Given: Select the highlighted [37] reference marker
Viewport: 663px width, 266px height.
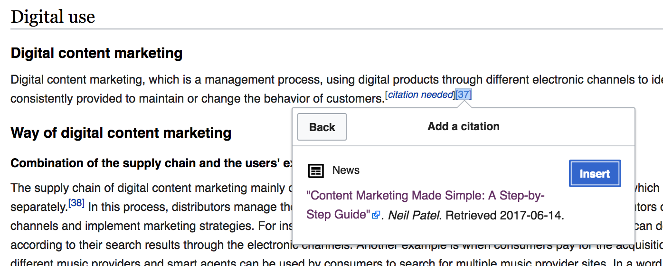Looking at the screenshot, I should pyautogui.click(x=463, y=95).
